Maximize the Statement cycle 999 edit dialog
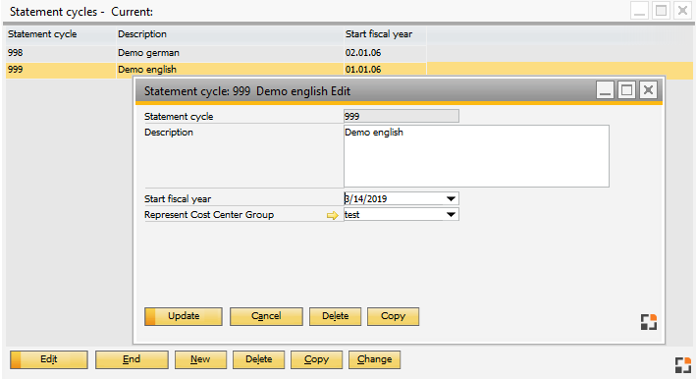 tap(626, 90)
